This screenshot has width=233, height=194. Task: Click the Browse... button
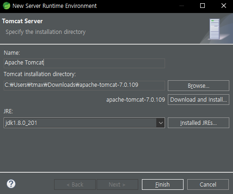[198, 85]
